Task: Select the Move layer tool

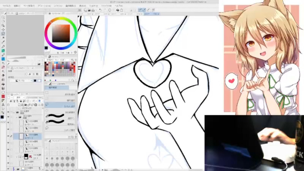Action: point(3,30)
